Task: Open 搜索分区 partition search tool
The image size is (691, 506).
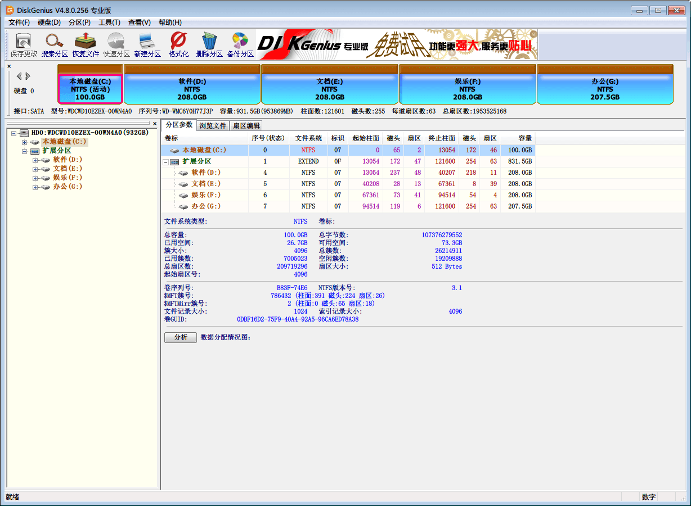Action: 55,45
